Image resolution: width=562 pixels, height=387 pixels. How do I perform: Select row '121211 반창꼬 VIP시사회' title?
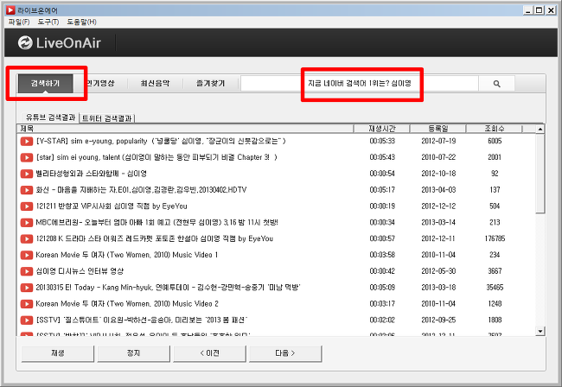[x=112, y=206]
